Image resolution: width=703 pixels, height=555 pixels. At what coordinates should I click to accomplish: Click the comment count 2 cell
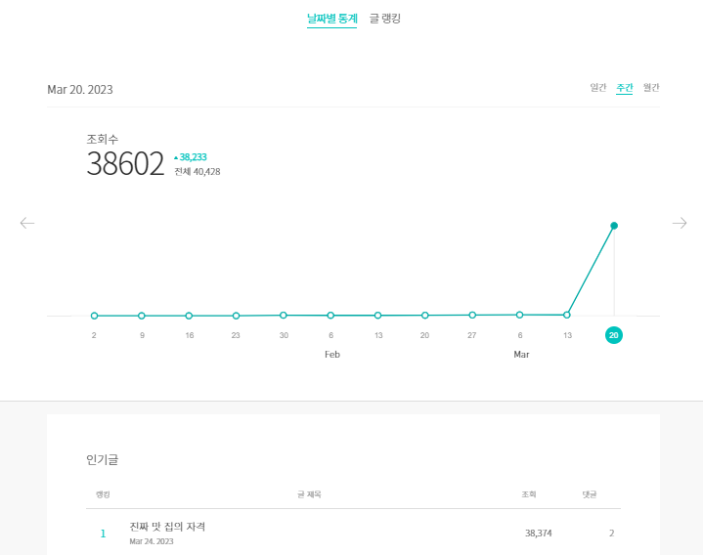[x=611, y=534]
